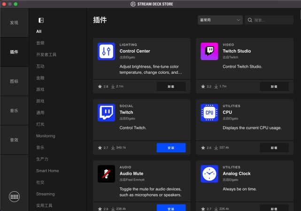The image size is (301, 211).
Task: Open the Analog Clock plugin title
Action: [237, 173]
